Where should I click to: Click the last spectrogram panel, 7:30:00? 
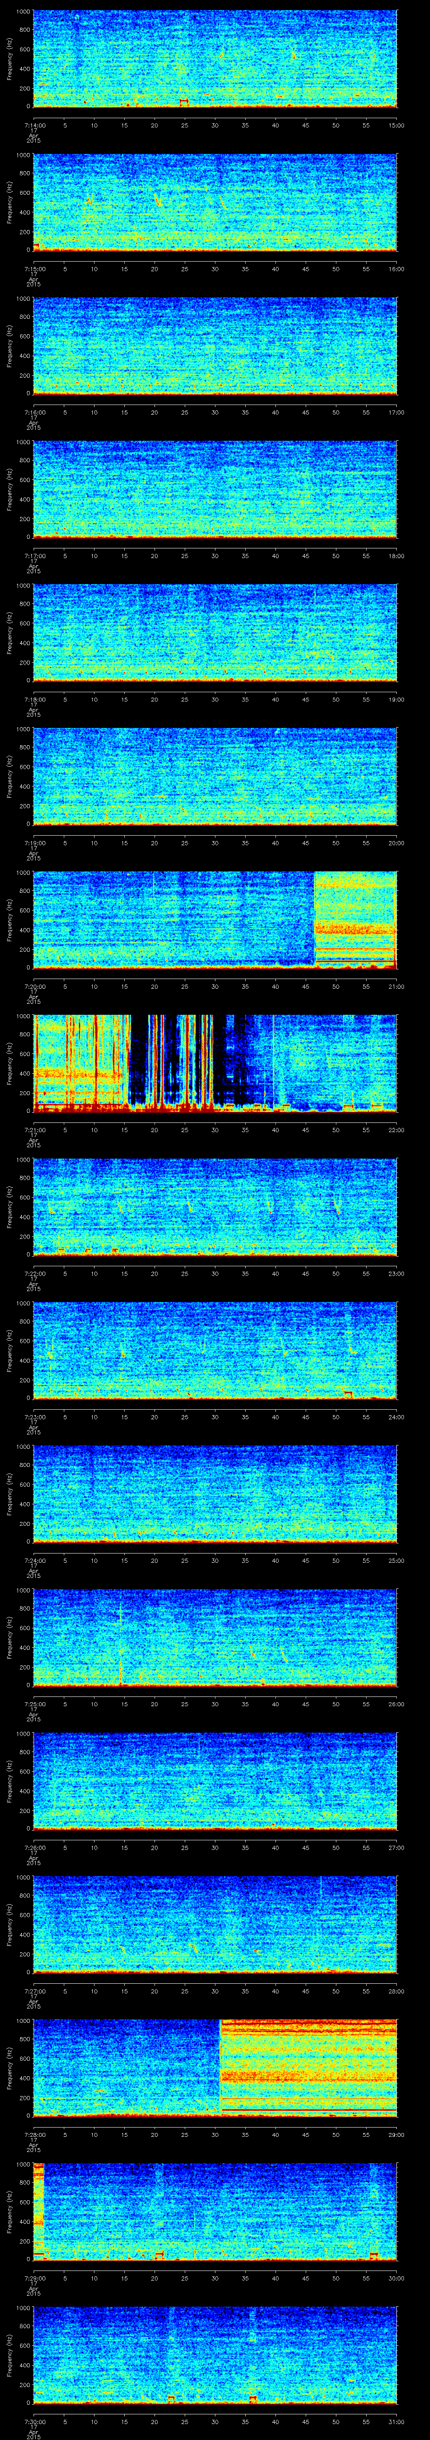(x=215, y=2355)
